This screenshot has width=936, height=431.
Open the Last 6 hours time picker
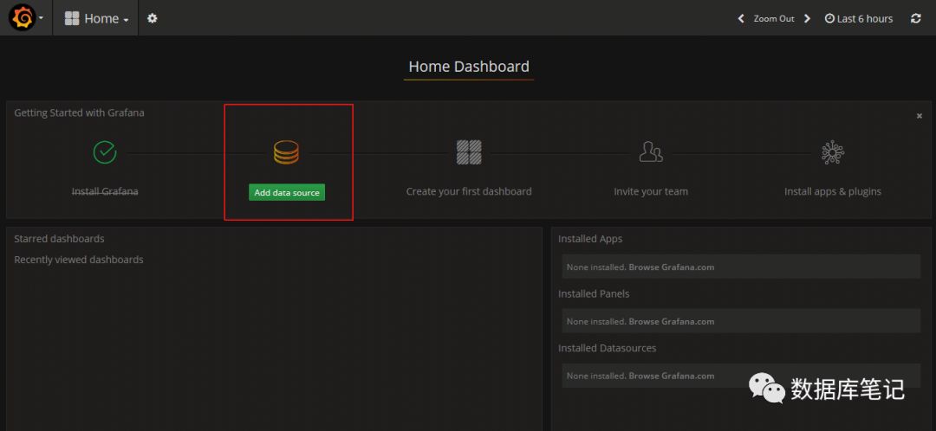(858, 18)
